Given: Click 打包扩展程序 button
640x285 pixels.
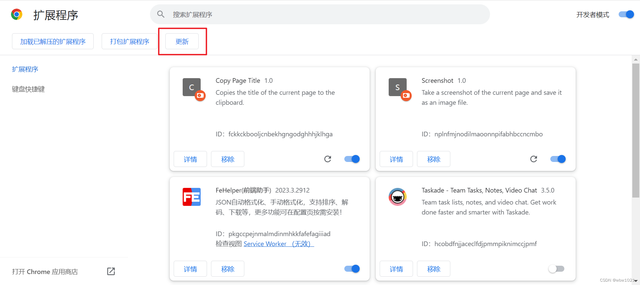Looking at the screenshot, I should [x=129, y=41].
